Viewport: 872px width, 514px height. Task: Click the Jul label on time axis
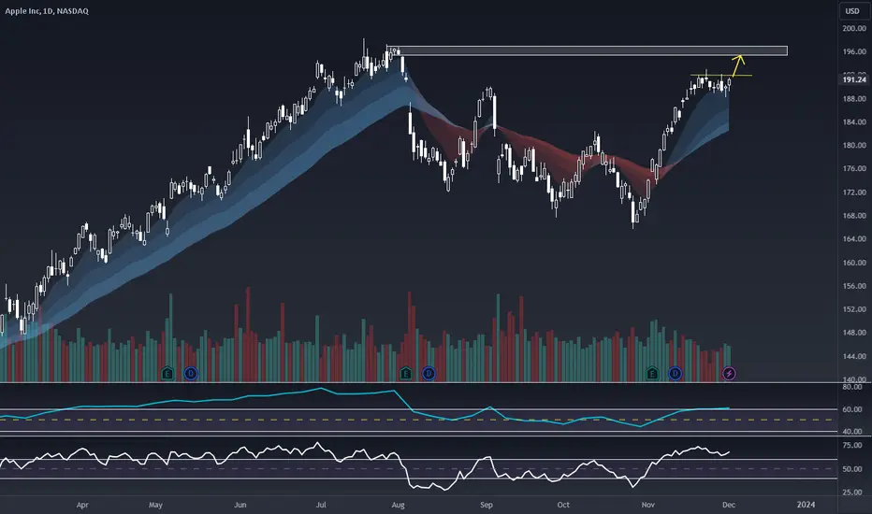point(321,505)
